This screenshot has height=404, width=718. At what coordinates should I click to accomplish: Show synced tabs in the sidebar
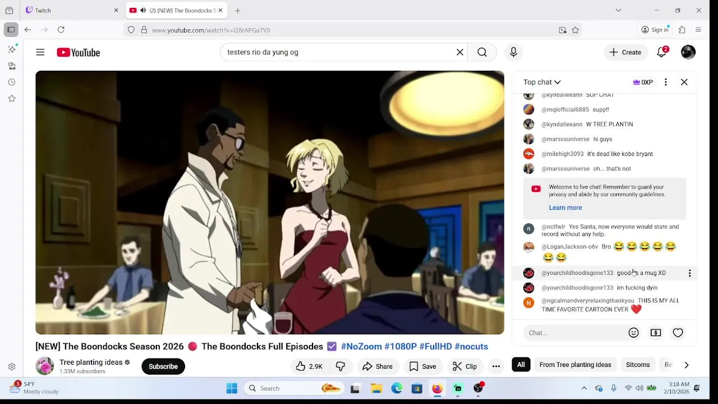pos(12,66)
